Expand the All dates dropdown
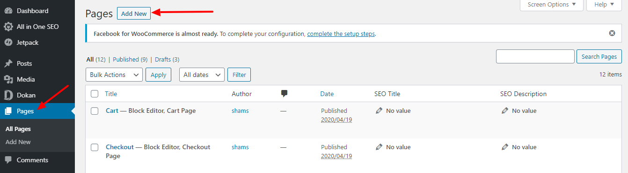 (x=202, y=75)
